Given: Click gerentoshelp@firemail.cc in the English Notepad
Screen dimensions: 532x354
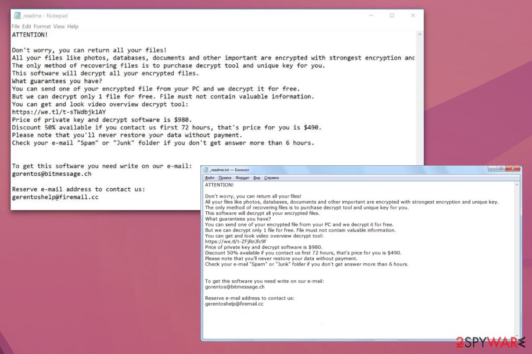Looking at the screenshot, I should pos(56,197).
